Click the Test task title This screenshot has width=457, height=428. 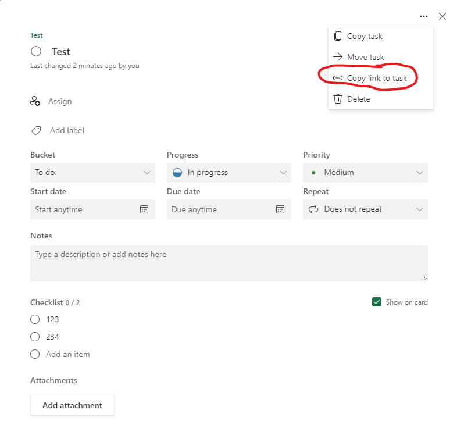tap(61, 52)
